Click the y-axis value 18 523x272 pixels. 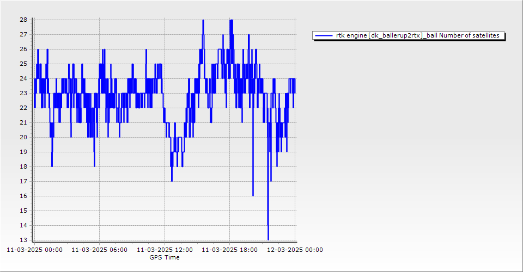[23, 166]
